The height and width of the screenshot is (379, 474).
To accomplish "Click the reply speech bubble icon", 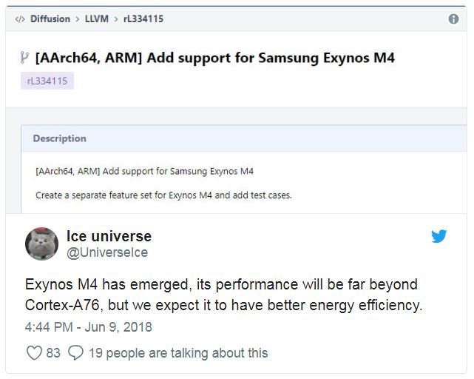I will tap(75, 352).
